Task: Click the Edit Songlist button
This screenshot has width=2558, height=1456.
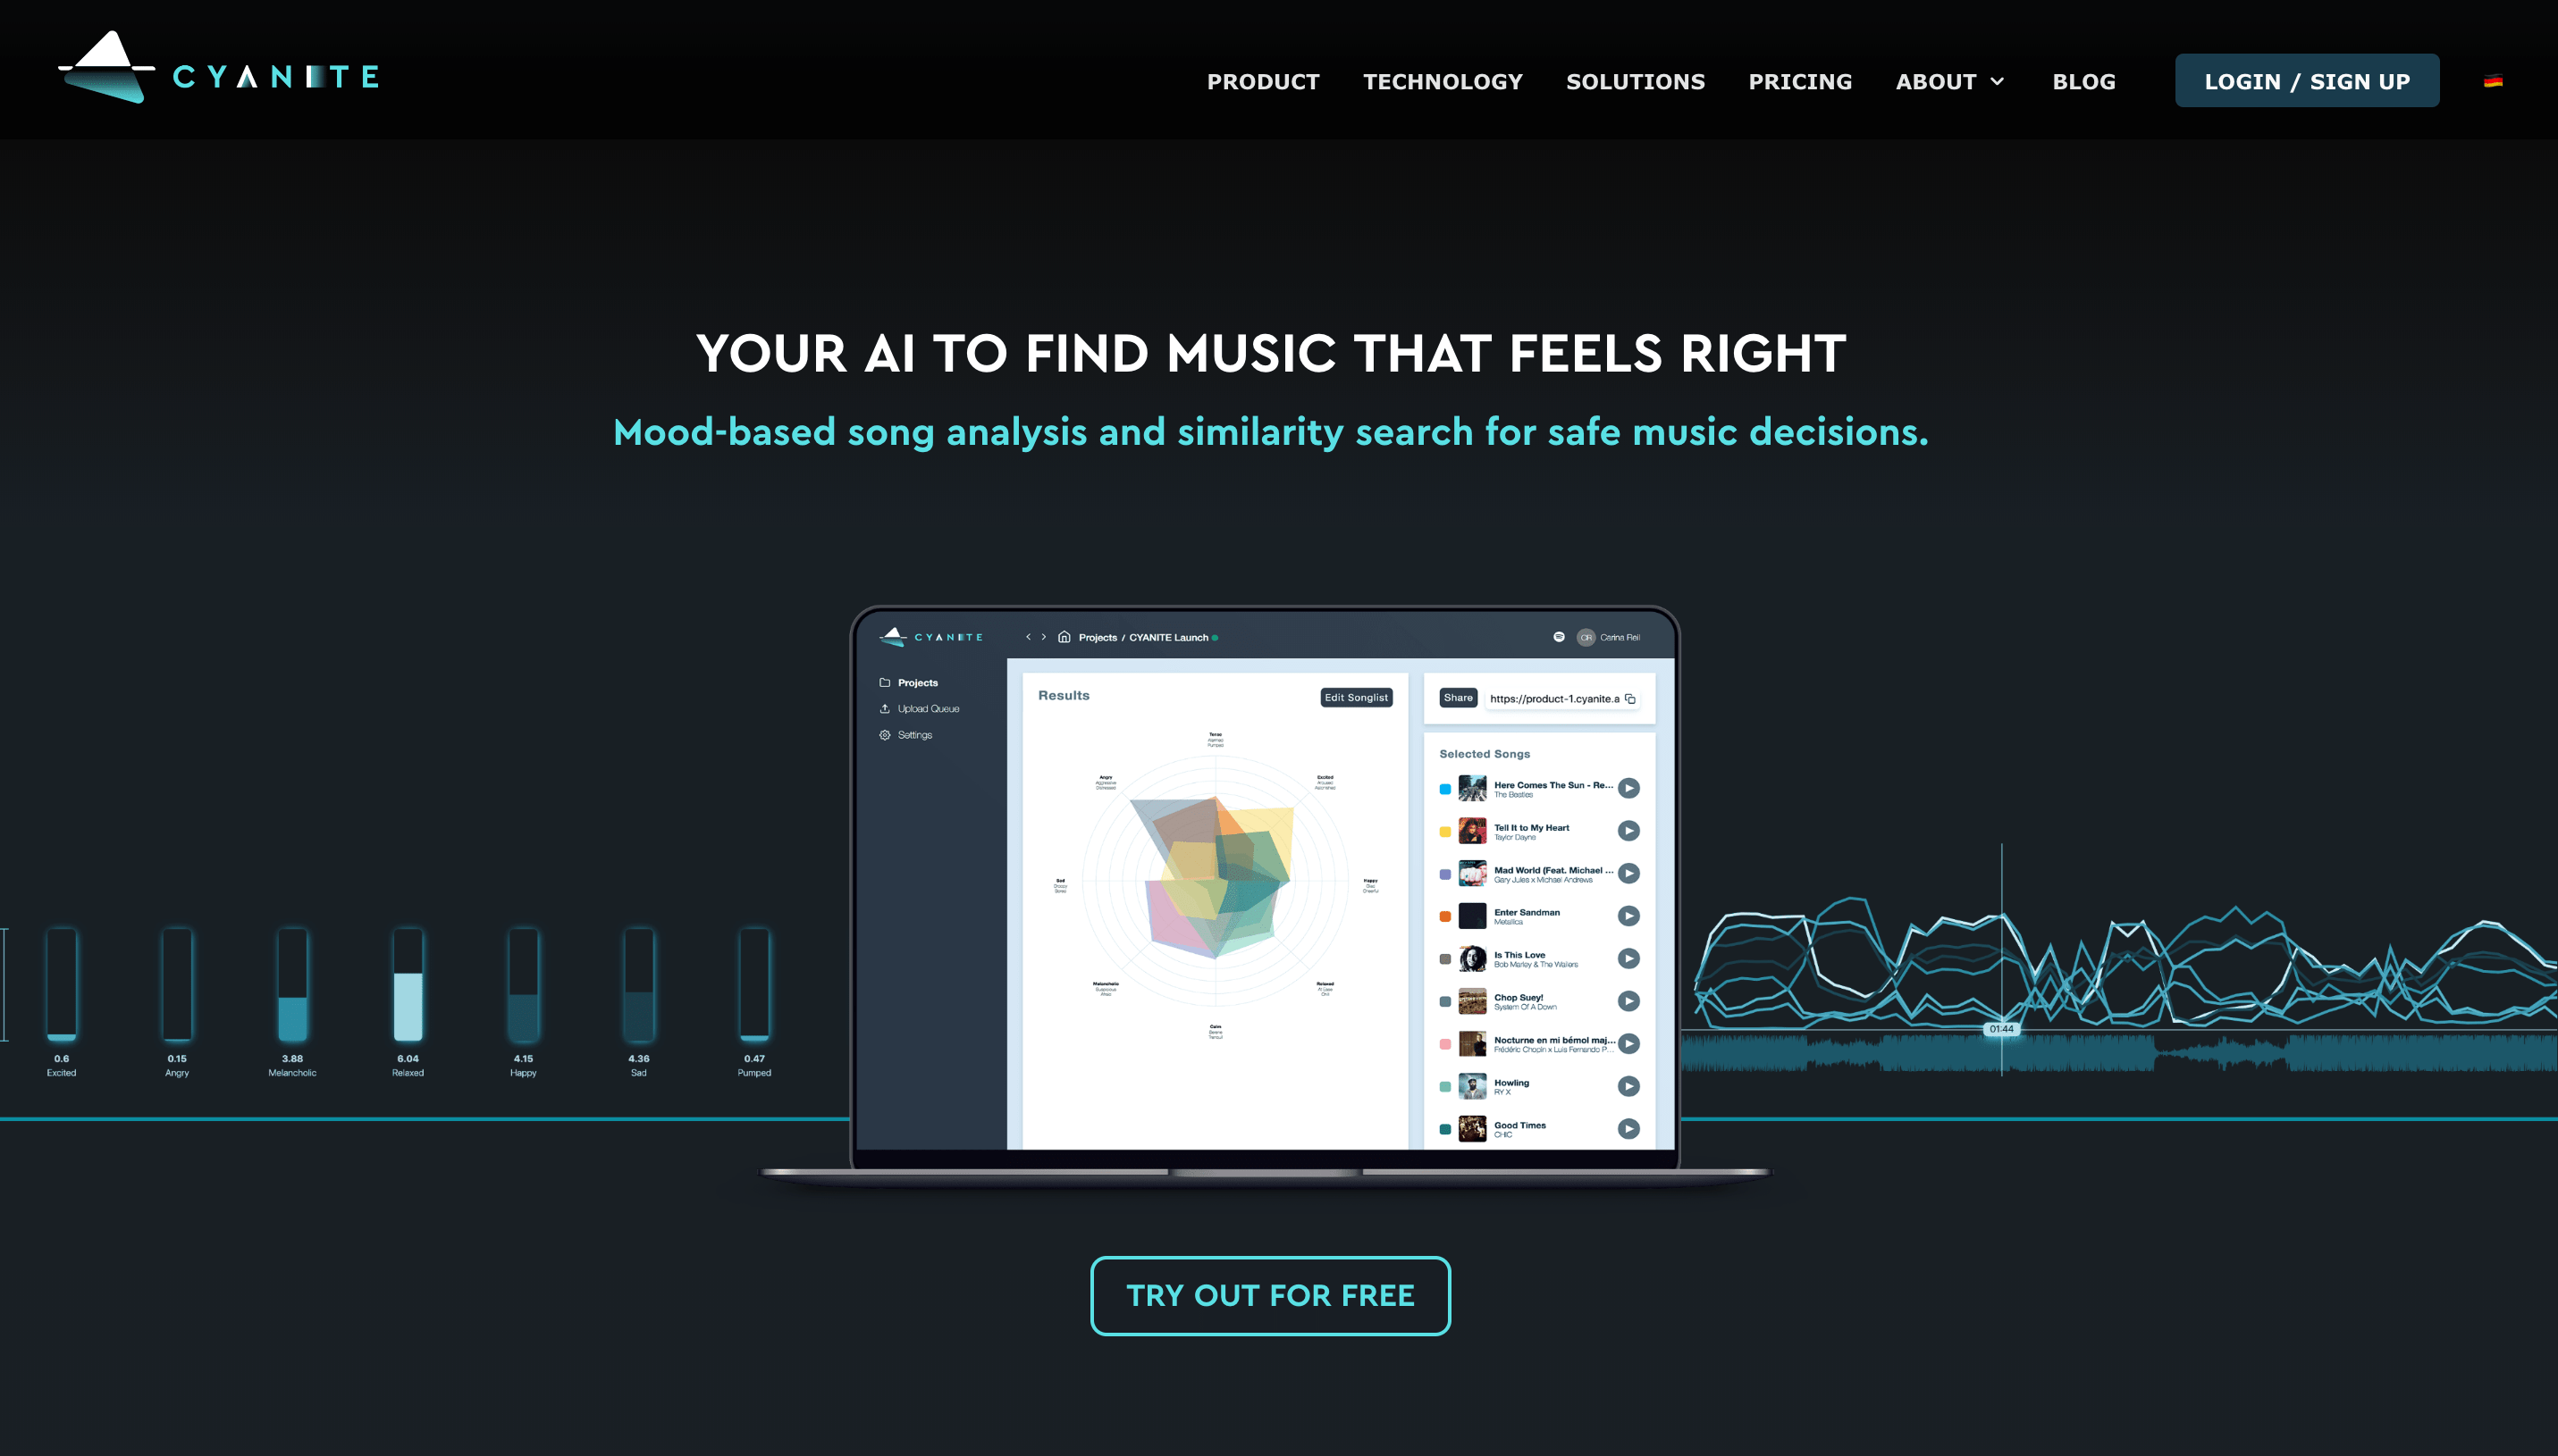Action: 1355,698
